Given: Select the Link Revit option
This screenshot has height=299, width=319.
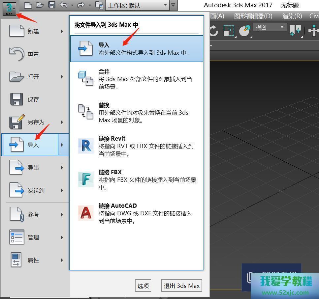Looking at the screenshot, I should point(137,146).
